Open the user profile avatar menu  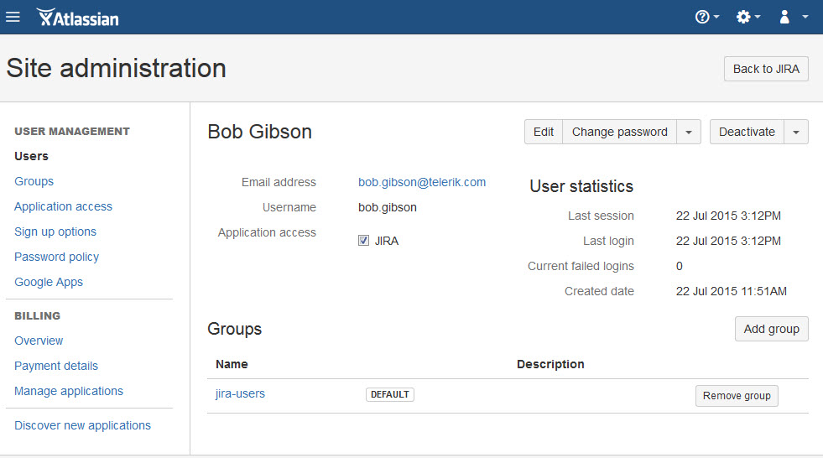[793, 17]
